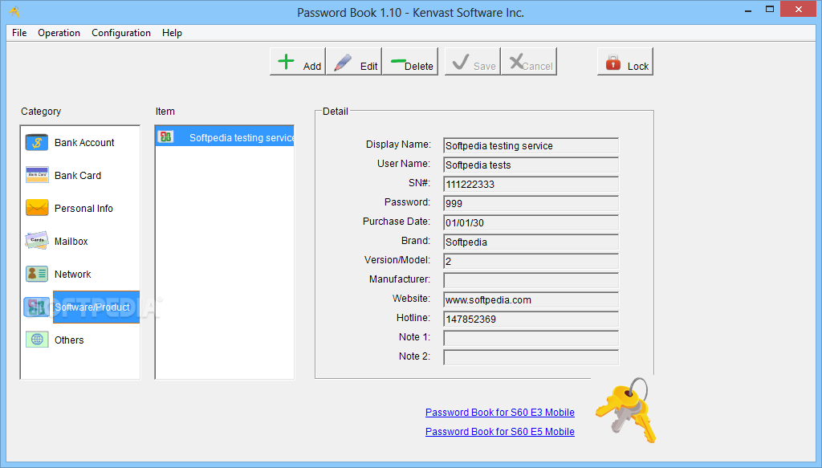
Task: Click the Cancel X button
Action: [528, 62]
